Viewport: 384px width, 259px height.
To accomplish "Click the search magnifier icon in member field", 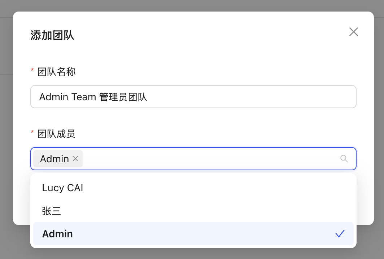I will [x=344, y=159].
